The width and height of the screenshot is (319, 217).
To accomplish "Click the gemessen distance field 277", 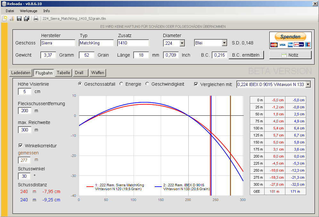I will click(x=24, y=160).
